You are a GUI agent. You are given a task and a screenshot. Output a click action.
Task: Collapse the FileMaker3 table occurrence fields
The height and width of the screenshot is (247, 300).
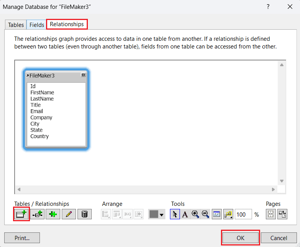tap(83, 75)
